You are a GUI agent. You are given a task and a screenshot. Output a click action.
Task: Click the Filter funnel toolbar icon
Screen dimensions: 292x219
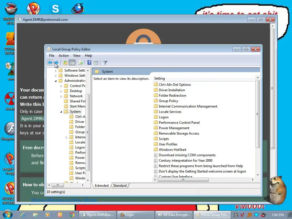point(105,63)
